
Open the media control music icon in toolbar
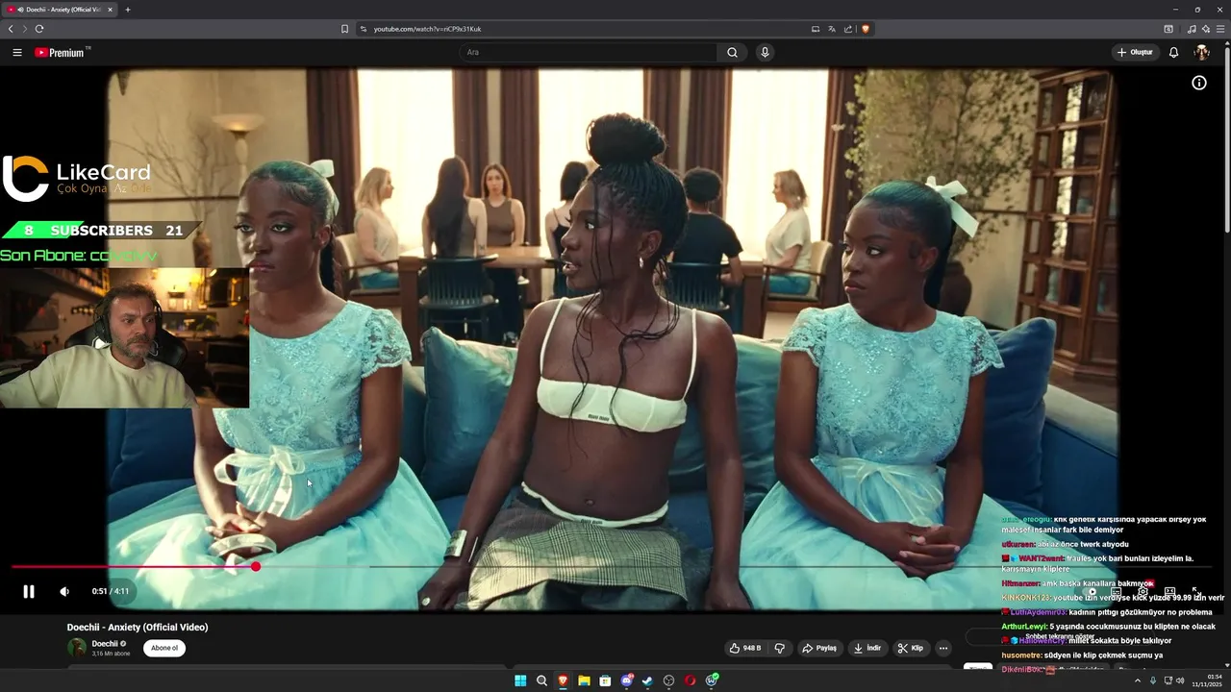tap(1192, 29)
